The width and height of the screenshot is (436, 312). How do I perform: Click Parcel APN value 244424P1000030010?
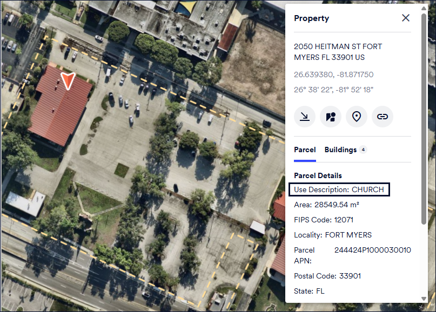coord(373,250)
